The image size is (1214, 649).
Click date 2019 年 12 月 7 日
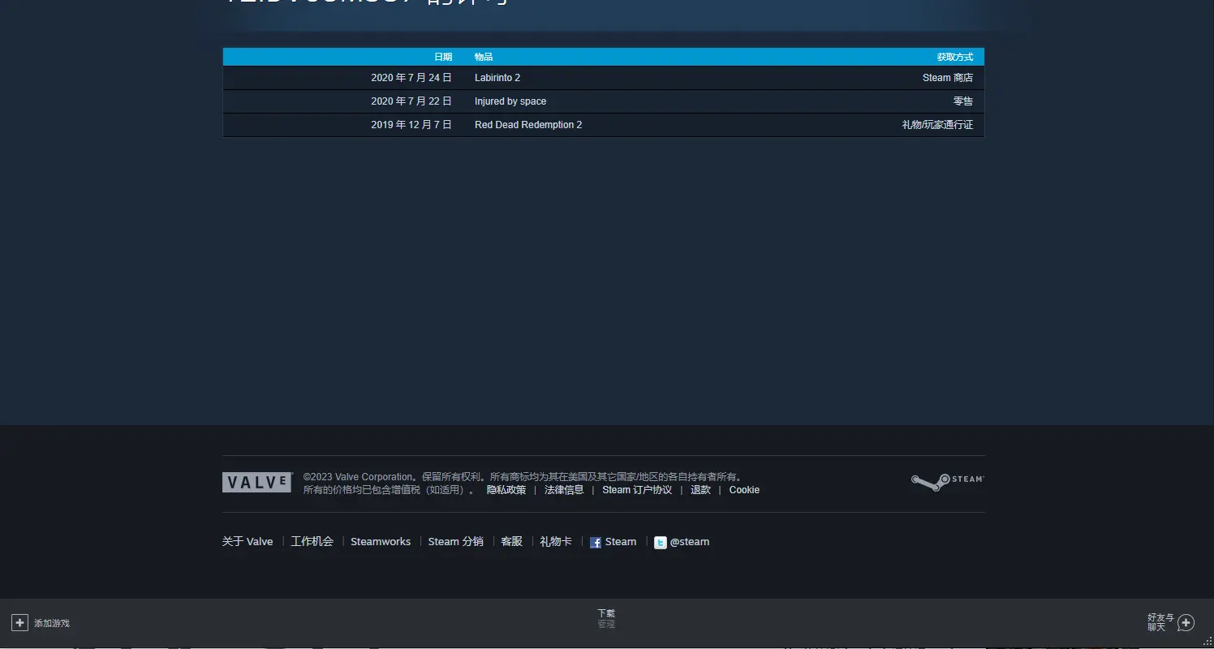coord(411,125)
